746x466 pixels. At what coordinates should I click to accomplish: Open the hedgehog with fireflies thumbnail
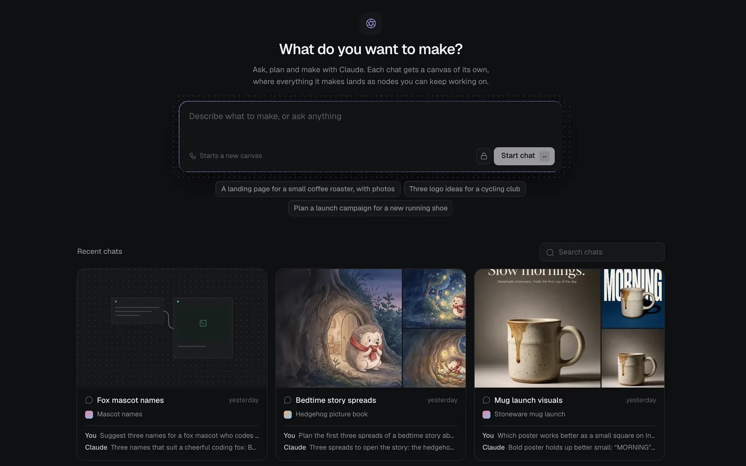point(434,298)
